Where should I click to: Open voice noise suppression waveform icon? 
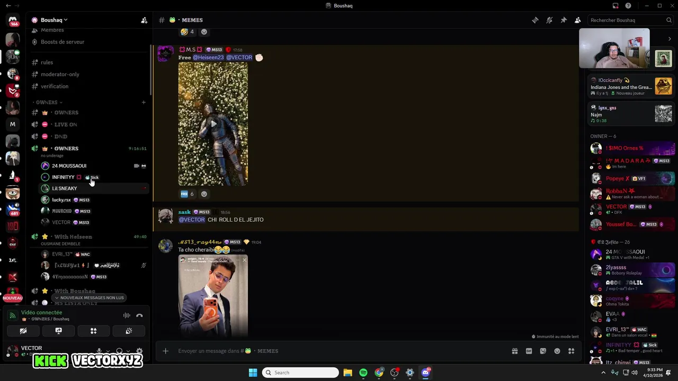tap(127, 315)
